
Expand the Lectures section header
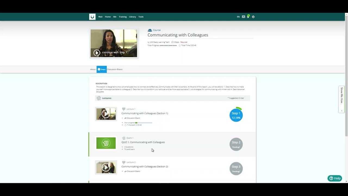pyautogui.click(x=107, y=98)
